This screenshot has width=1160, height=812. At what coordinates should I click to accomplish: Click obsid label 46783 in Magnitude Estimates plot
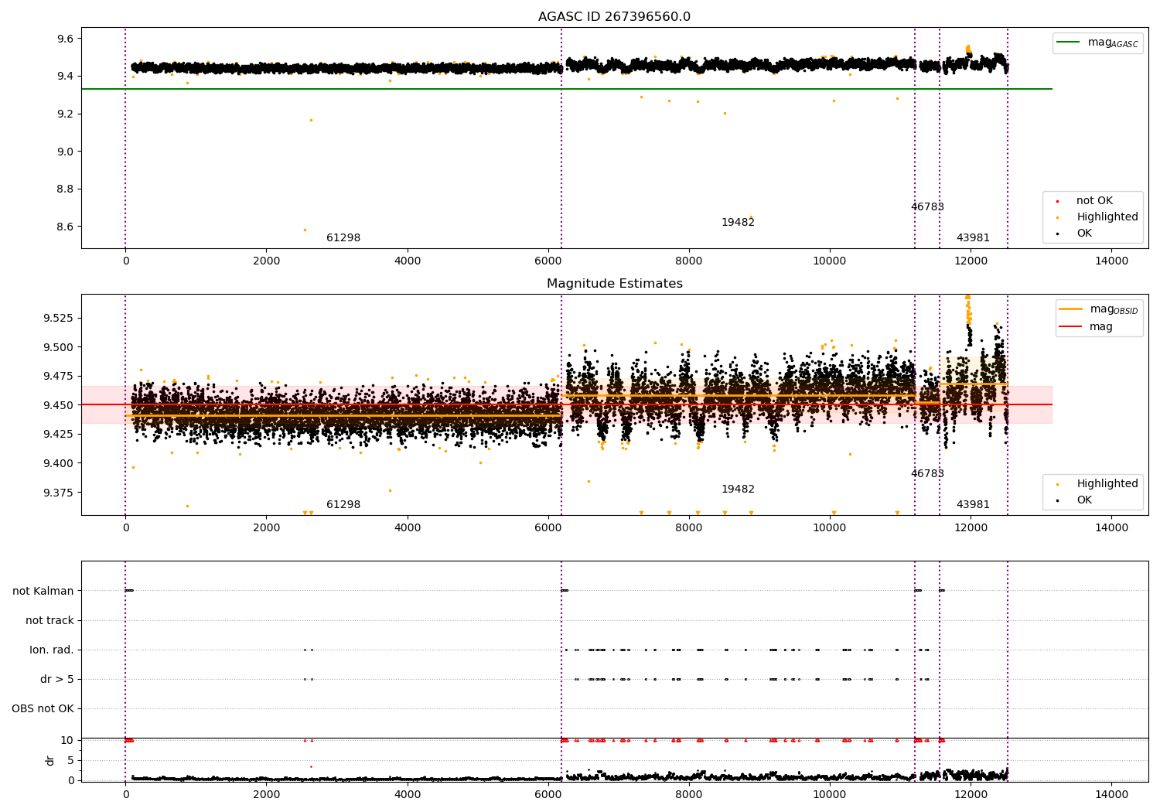click(927, 474)
